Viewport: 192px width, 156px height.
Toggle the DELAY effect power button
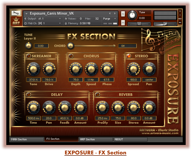pyautogui.click(x=29, y=95)
